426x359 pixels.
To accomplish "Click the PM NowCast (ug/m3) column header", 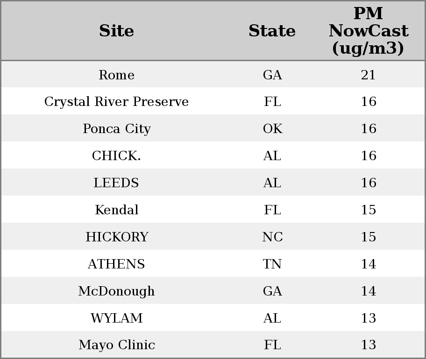I will pyautogui.click(x=368, y=31).
